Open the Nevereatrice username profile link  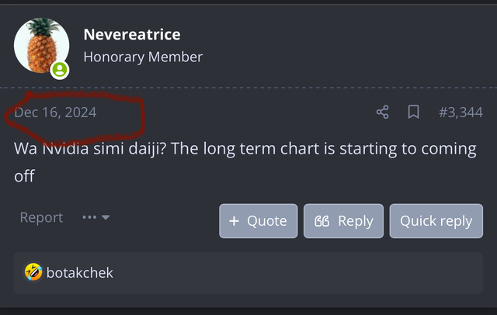coord(132,34)
